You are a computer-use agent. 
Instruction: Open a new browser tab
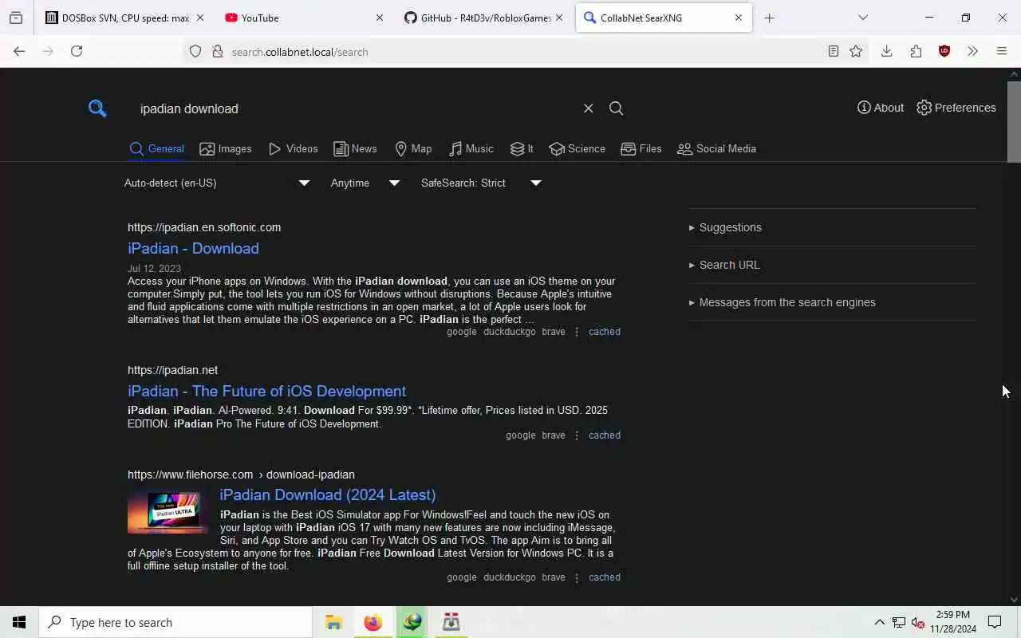(x=769, y=18)
